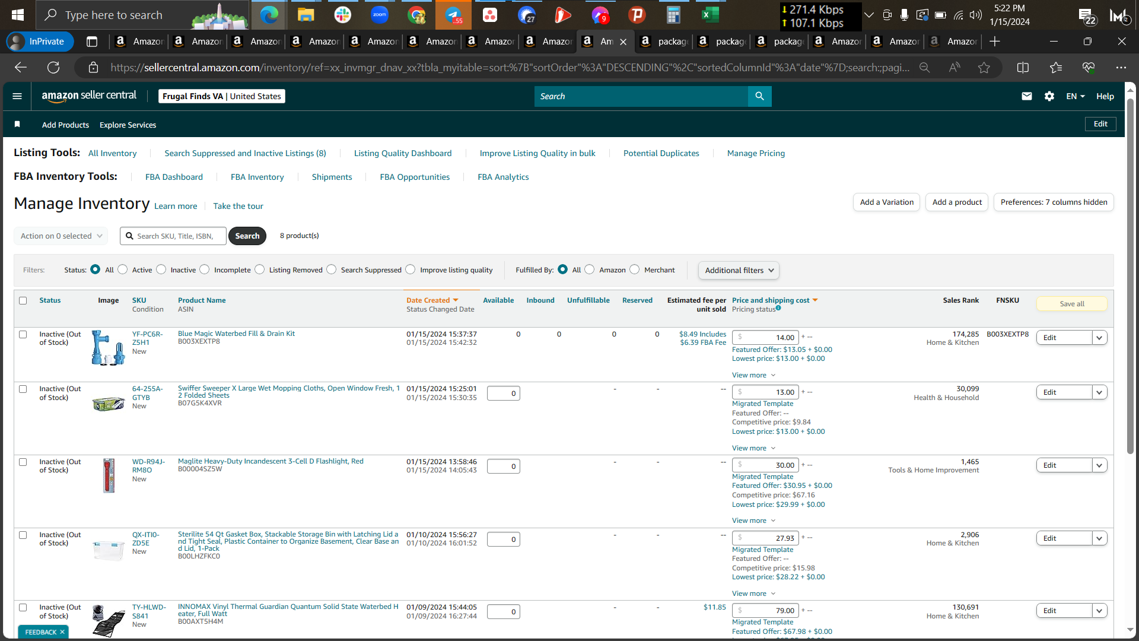The width and height of the screenshot is (1139, 641).
Task: Open the site information lock icon
Action: [x=93, y=68]
